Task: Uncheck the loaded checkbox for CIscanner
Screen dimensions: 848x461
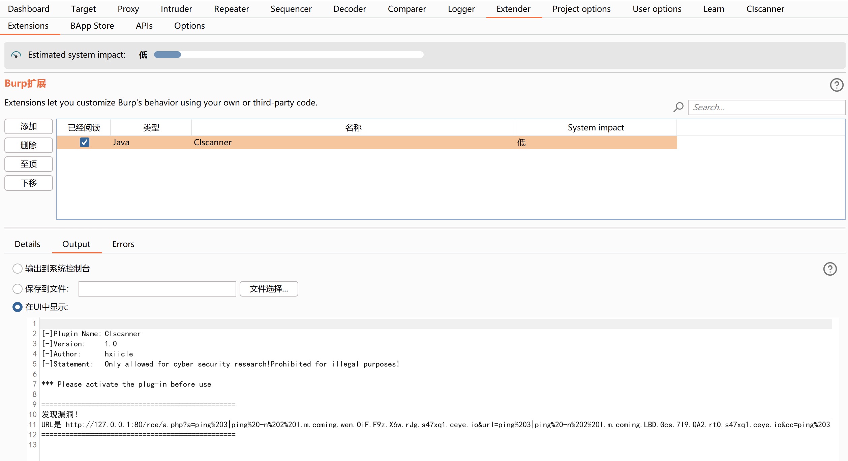Action: click(x=84, y=142)
